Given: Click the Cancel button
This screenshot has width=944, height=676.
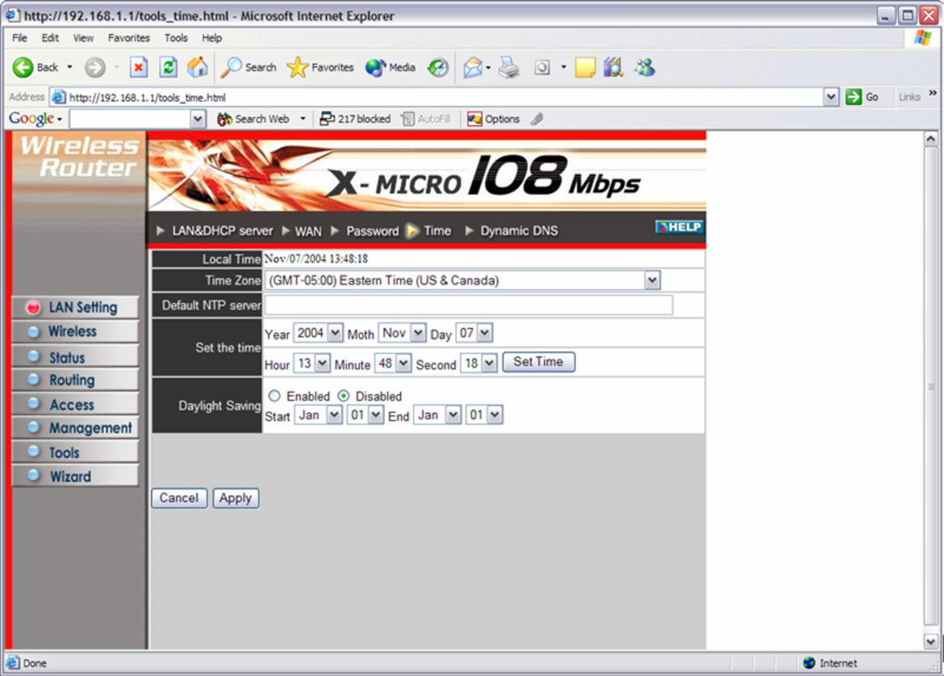Looking at the screenshot, I should coord(179,498).
